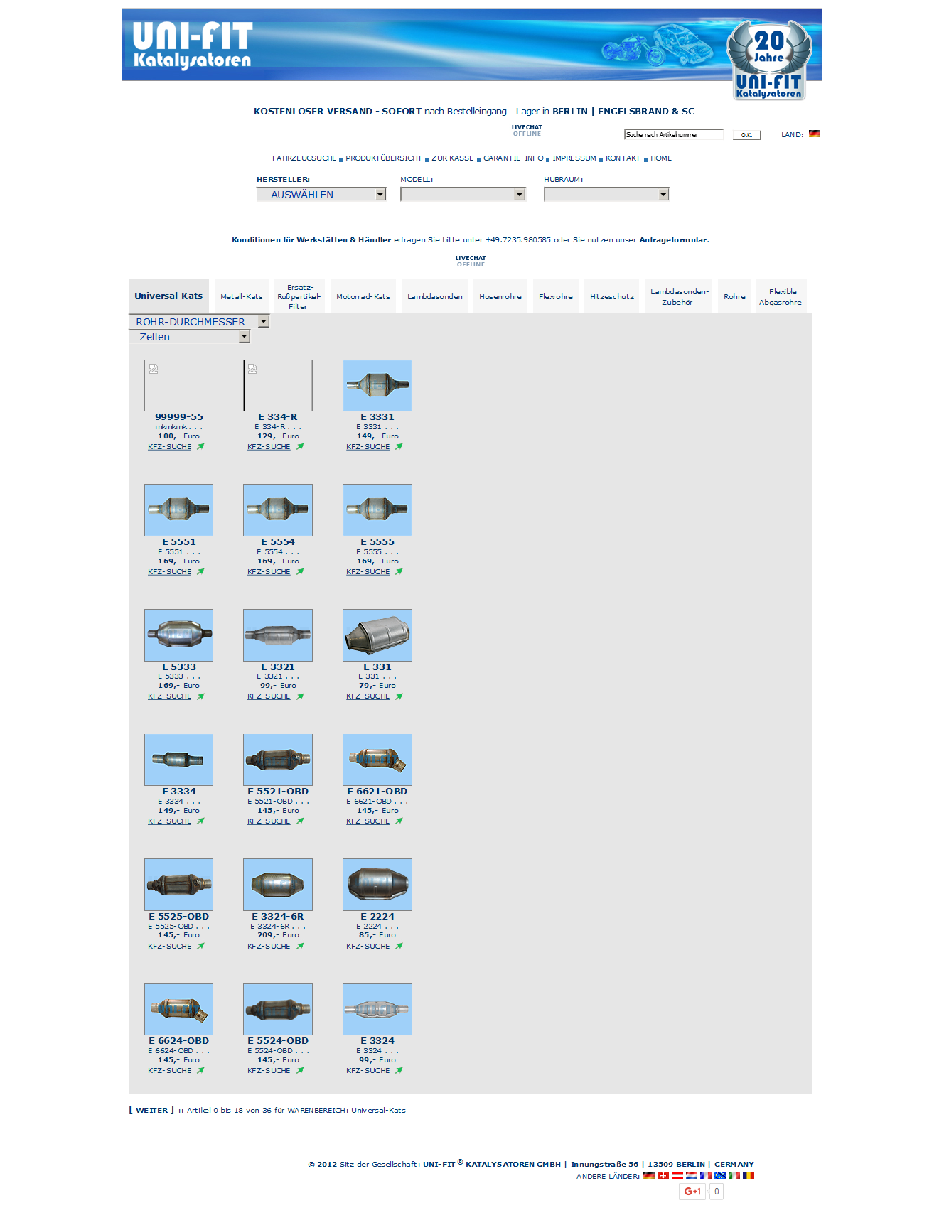The image size is (944, 1208).
Task: Select the EU flag in the footer
Action: coord(720,1175)
